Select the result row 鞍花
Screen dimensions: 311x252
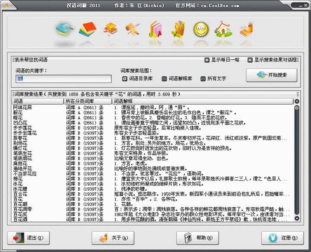coord(153,113)
